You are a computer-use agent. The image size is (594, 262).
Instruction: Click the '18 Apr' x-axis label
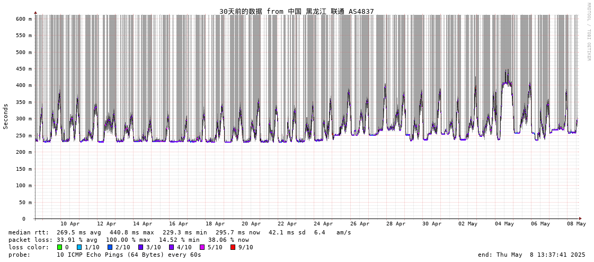(x=215, y=224)
